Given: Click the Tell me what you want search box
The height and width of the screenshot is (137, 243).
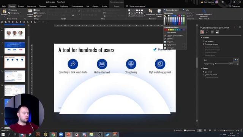Looking at the screenshot, I should [x=137, y=6].
